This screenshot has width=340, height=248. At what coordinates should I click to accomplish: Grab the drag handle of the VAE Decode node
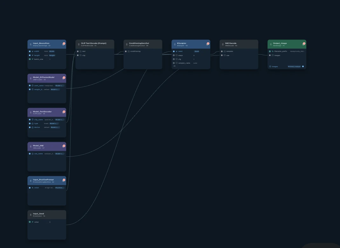coord(223,44)
